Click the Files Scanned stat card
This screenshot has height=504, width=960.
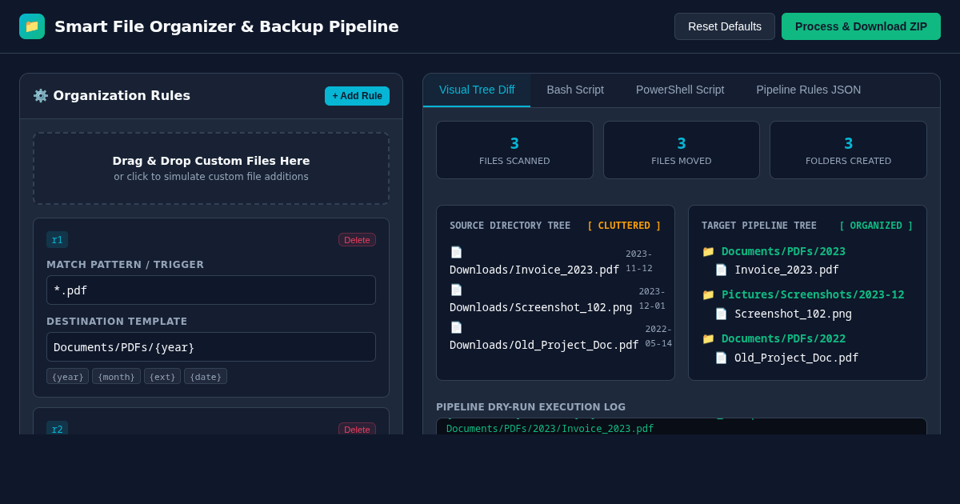coord(514,150)
